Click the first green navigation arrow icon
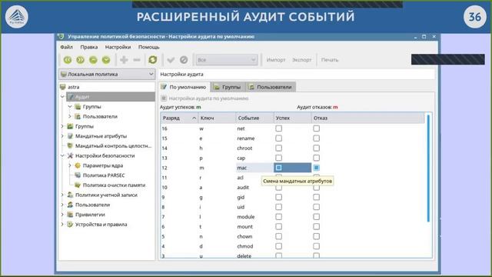The image size is (492, 277). (68, 60)
